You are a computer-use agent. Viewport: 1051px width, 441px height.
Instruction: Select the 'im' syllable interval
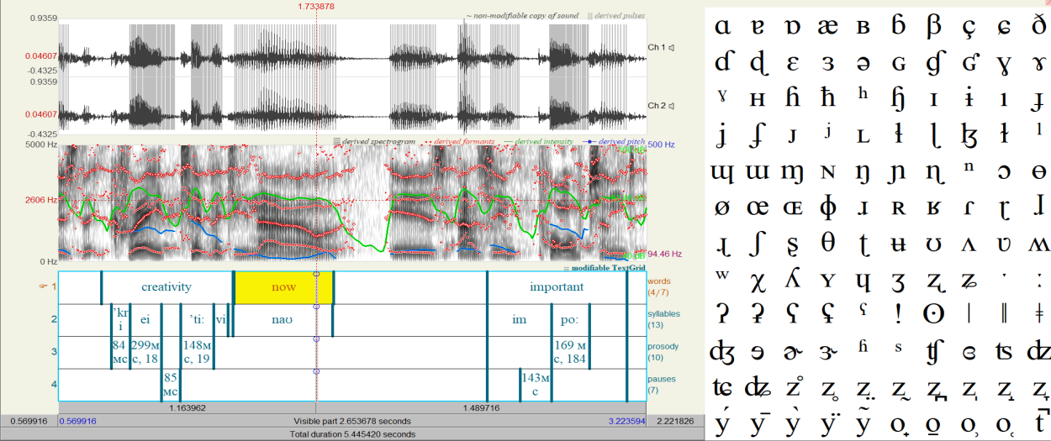(x=520, y=319)
